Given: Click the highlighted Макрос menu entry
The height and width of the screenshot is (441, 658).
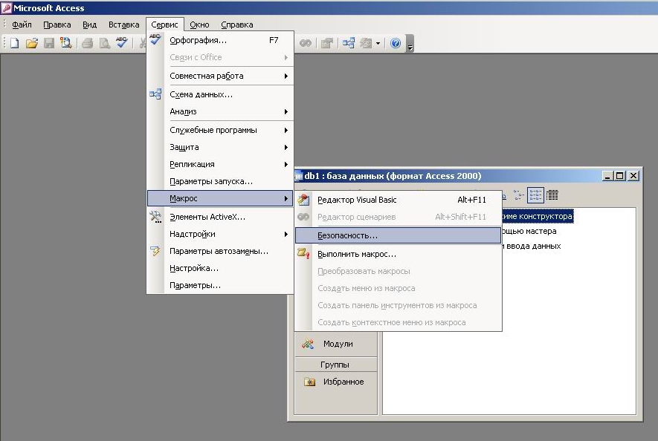Looking at the screenshot, I should pyautogui.click(x=220, y=198).
